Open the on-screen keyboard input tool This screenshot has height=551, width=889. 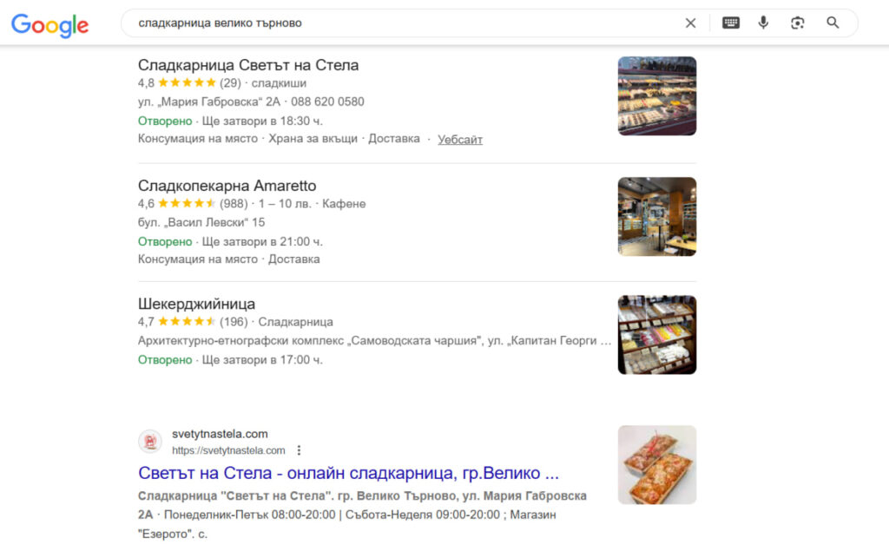[730, 23]
